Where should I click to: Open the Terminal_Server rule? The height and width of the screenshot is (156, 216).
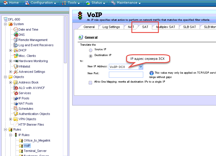(35, 151)
